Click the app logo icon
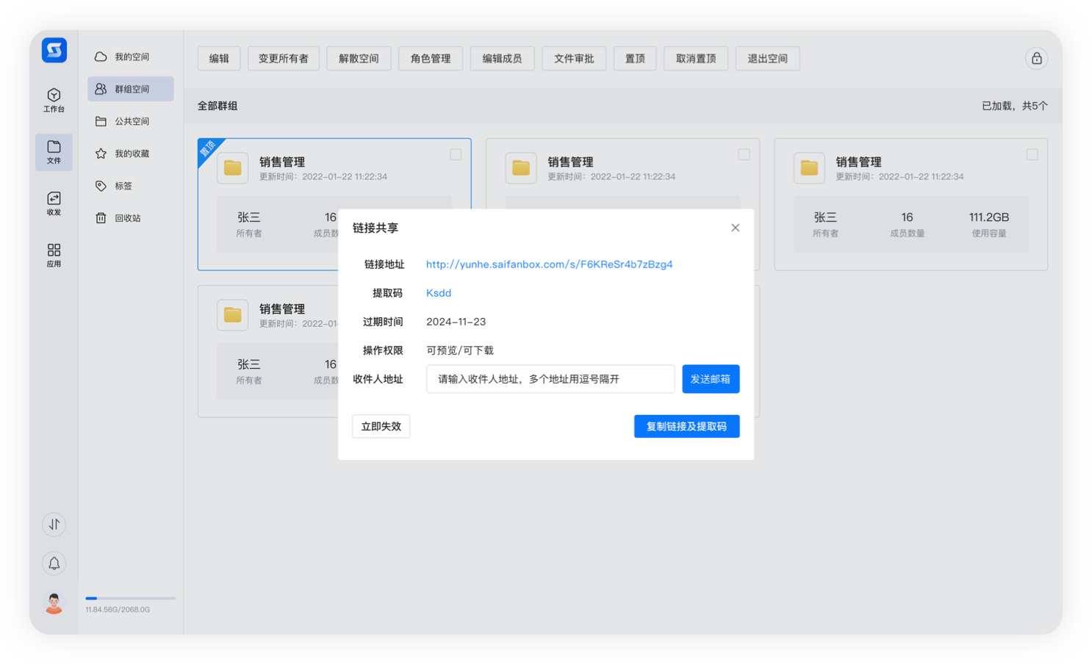Viewport: 1092px width, 664px height. [x=54, y=50]
